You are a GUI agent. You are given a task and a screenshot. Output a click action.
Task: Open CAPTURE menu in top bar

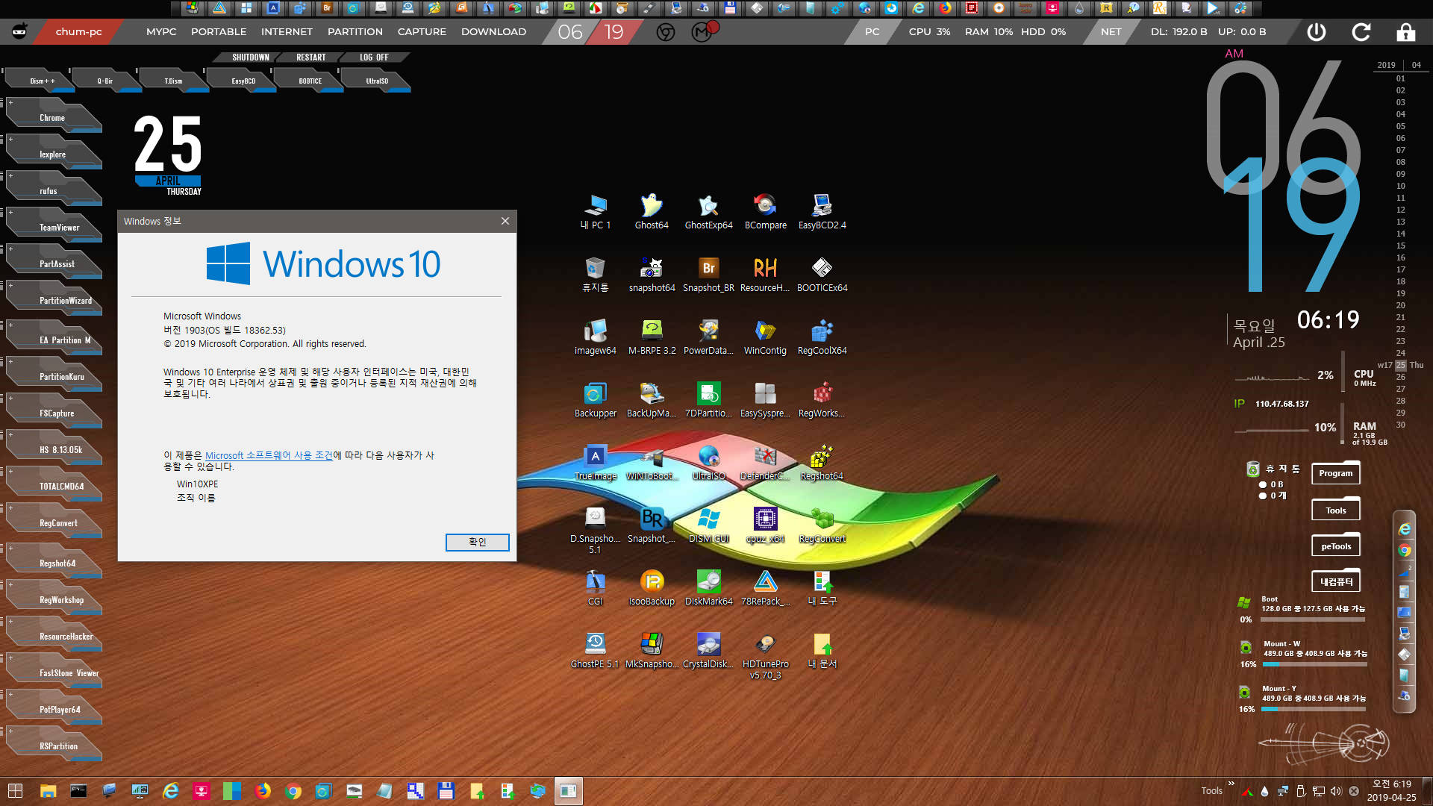pyautogui.click(x=422, y=32)
